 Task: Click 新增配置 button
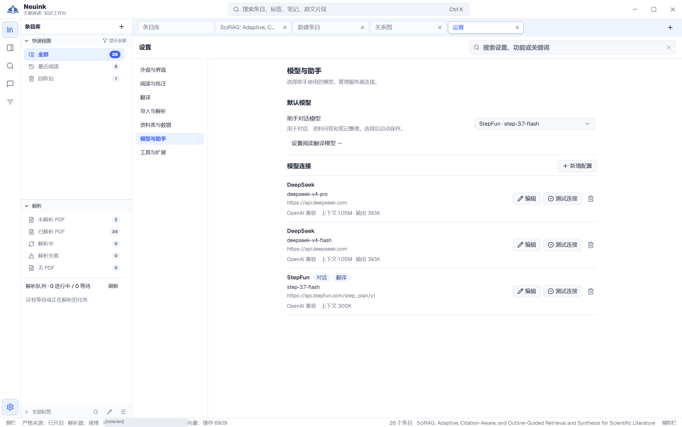577,166
